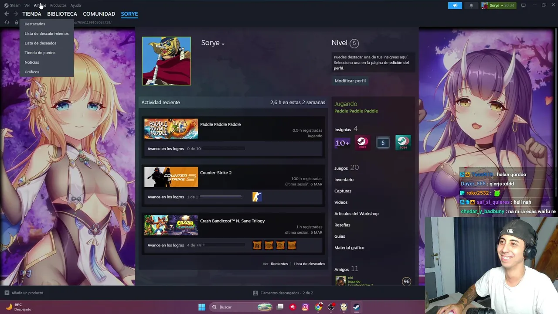Click the last Crash Bandicoot achievement icon
The image size is (558, 314).
(292, 246)
